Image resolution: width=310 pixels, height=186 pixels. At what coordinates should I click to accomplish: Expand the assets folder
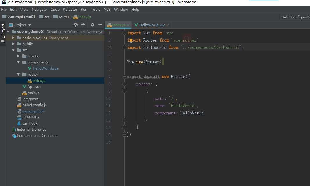point(19,56)
